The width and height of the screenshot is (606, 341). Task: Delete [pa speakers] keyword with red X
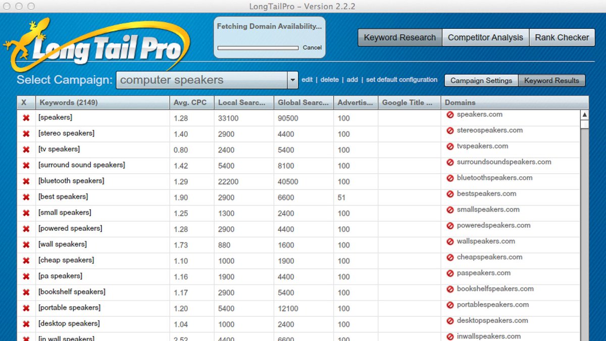pos(26,276)
